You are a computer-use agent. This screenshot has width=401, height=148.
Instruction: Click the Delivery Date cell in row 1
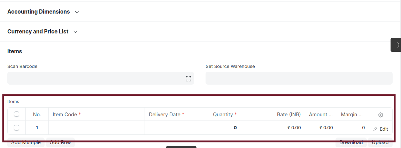(x=177, y=127)
